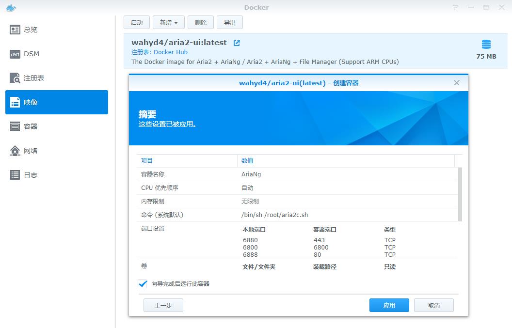Viewport: 512px width, 328px height.
Task: Click container port 80 entry
Action: coord(318,254)
